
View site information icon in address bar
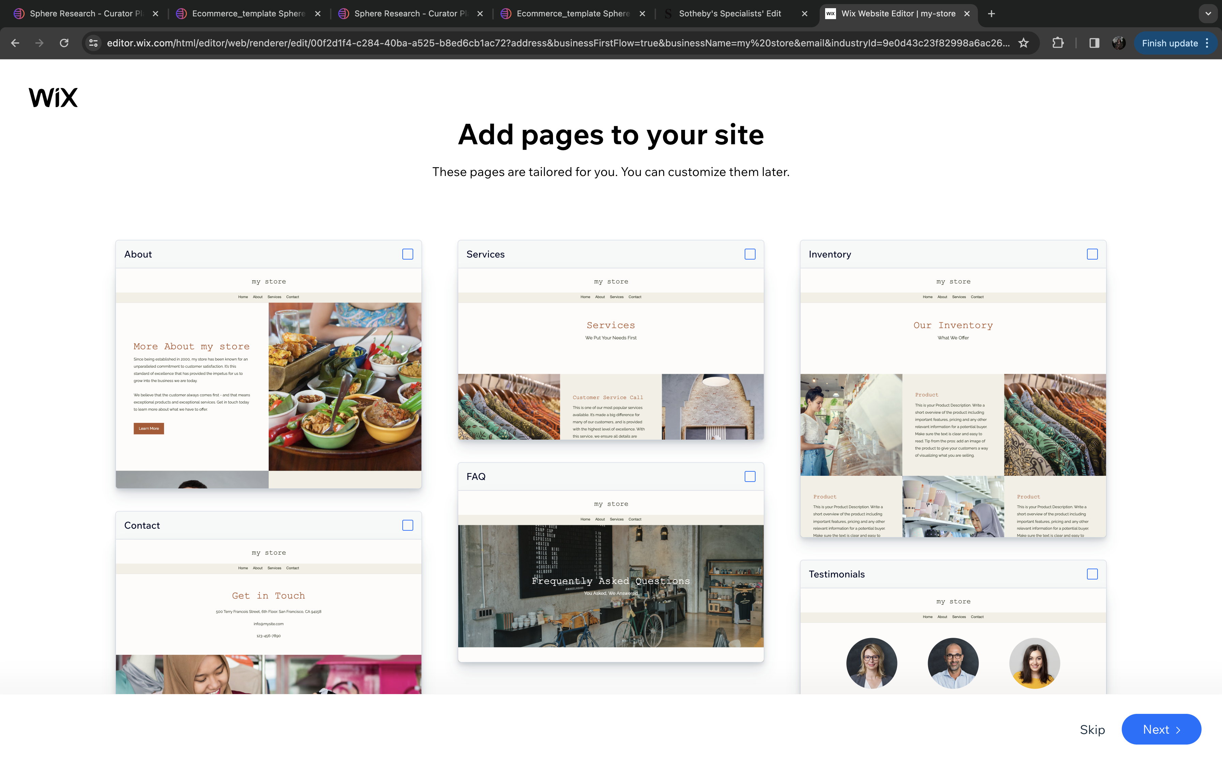point(93,43)
